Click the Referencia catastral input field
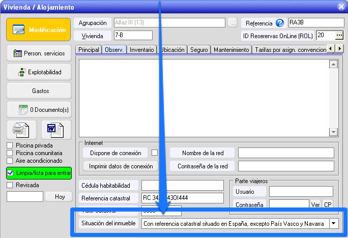348x238 pixels. (182, 198)
